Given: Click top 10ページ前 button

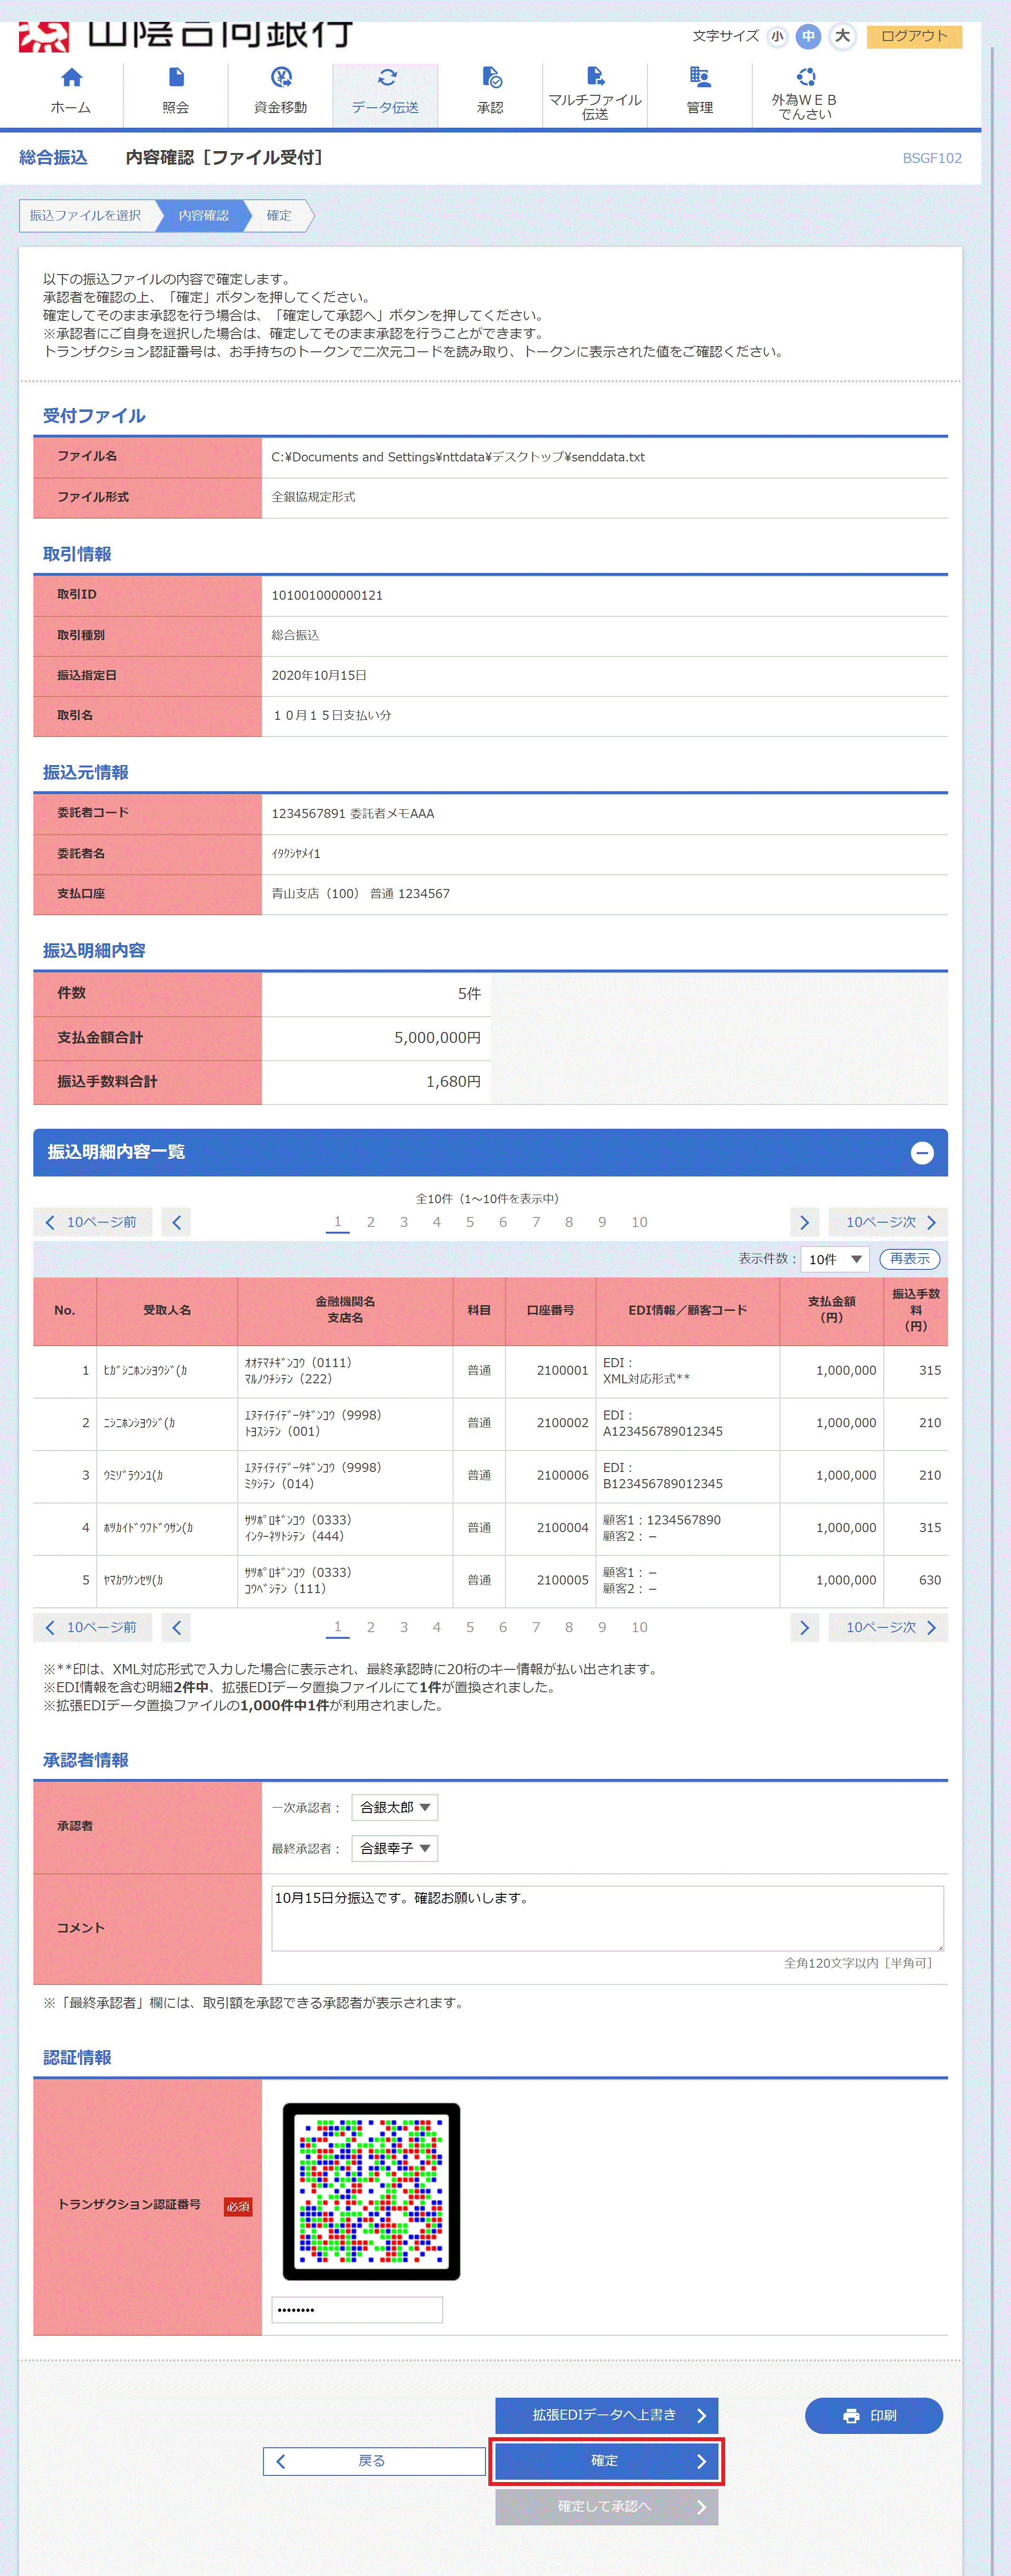Looking at the screenshot, I should (93, 1222).
